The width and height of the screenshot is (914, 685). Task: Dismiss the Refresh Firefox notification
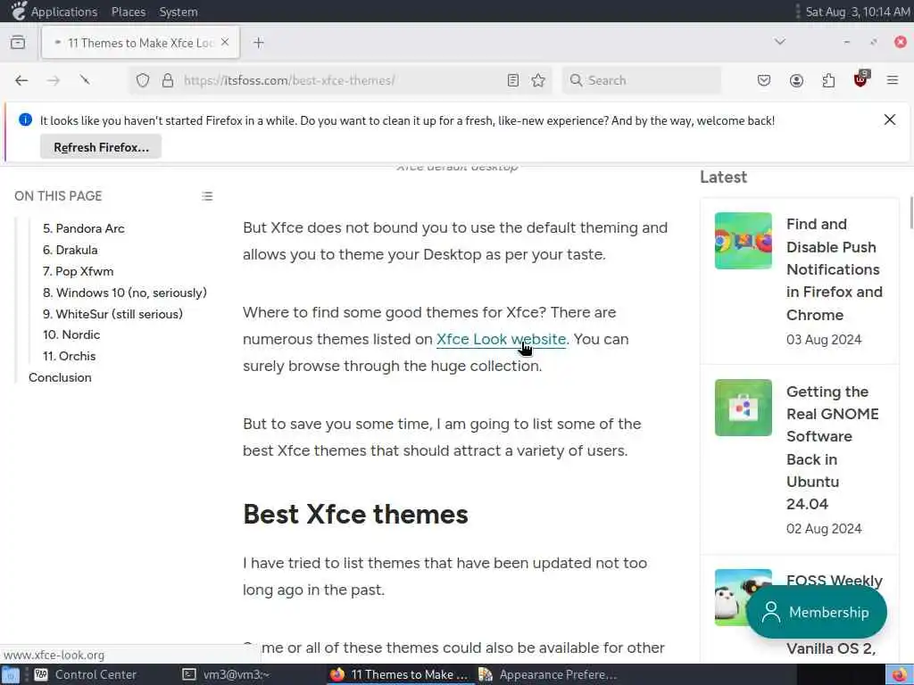(890, 120)
